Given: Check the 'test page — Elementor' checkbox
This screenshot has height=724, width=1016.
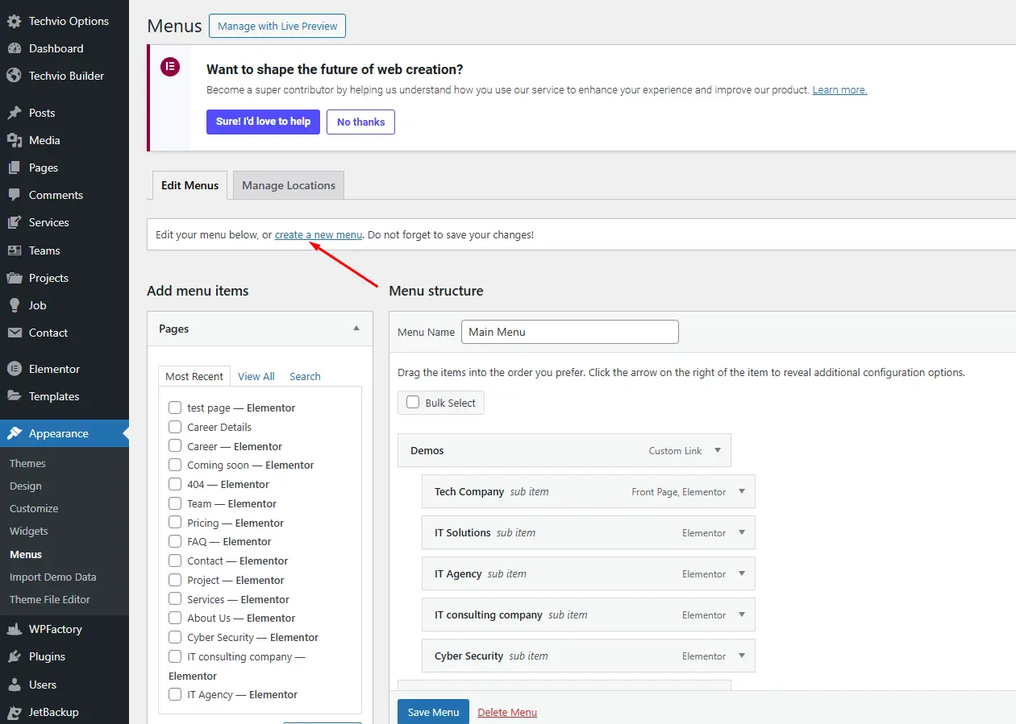Looking at the screenshot, I should (x=175, y=408).
